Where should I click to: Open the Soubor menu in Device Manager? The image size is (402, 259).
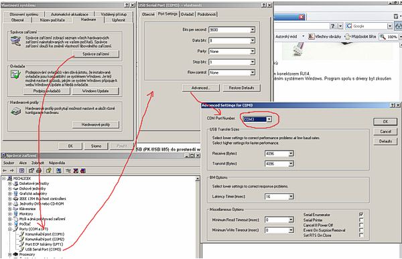point(9,163)
